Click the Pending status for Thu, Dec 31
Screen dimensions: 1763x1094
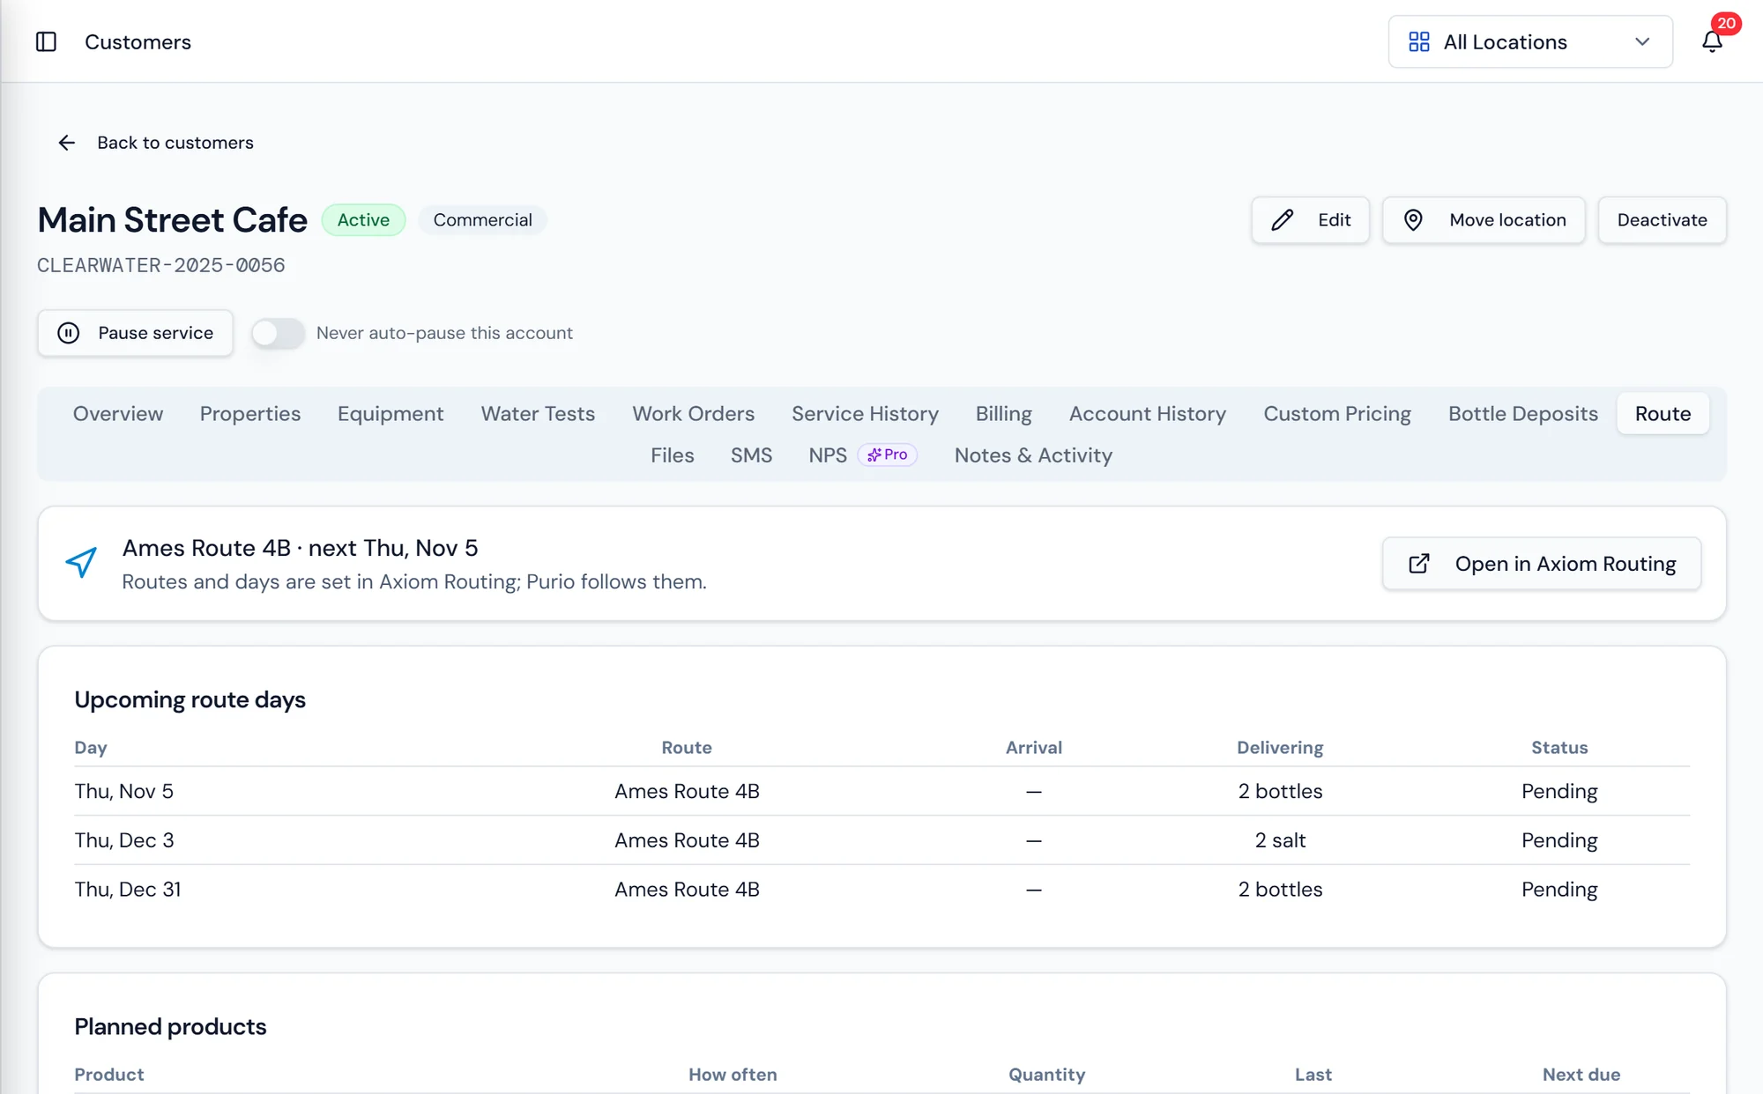[x=1558, y=890]
